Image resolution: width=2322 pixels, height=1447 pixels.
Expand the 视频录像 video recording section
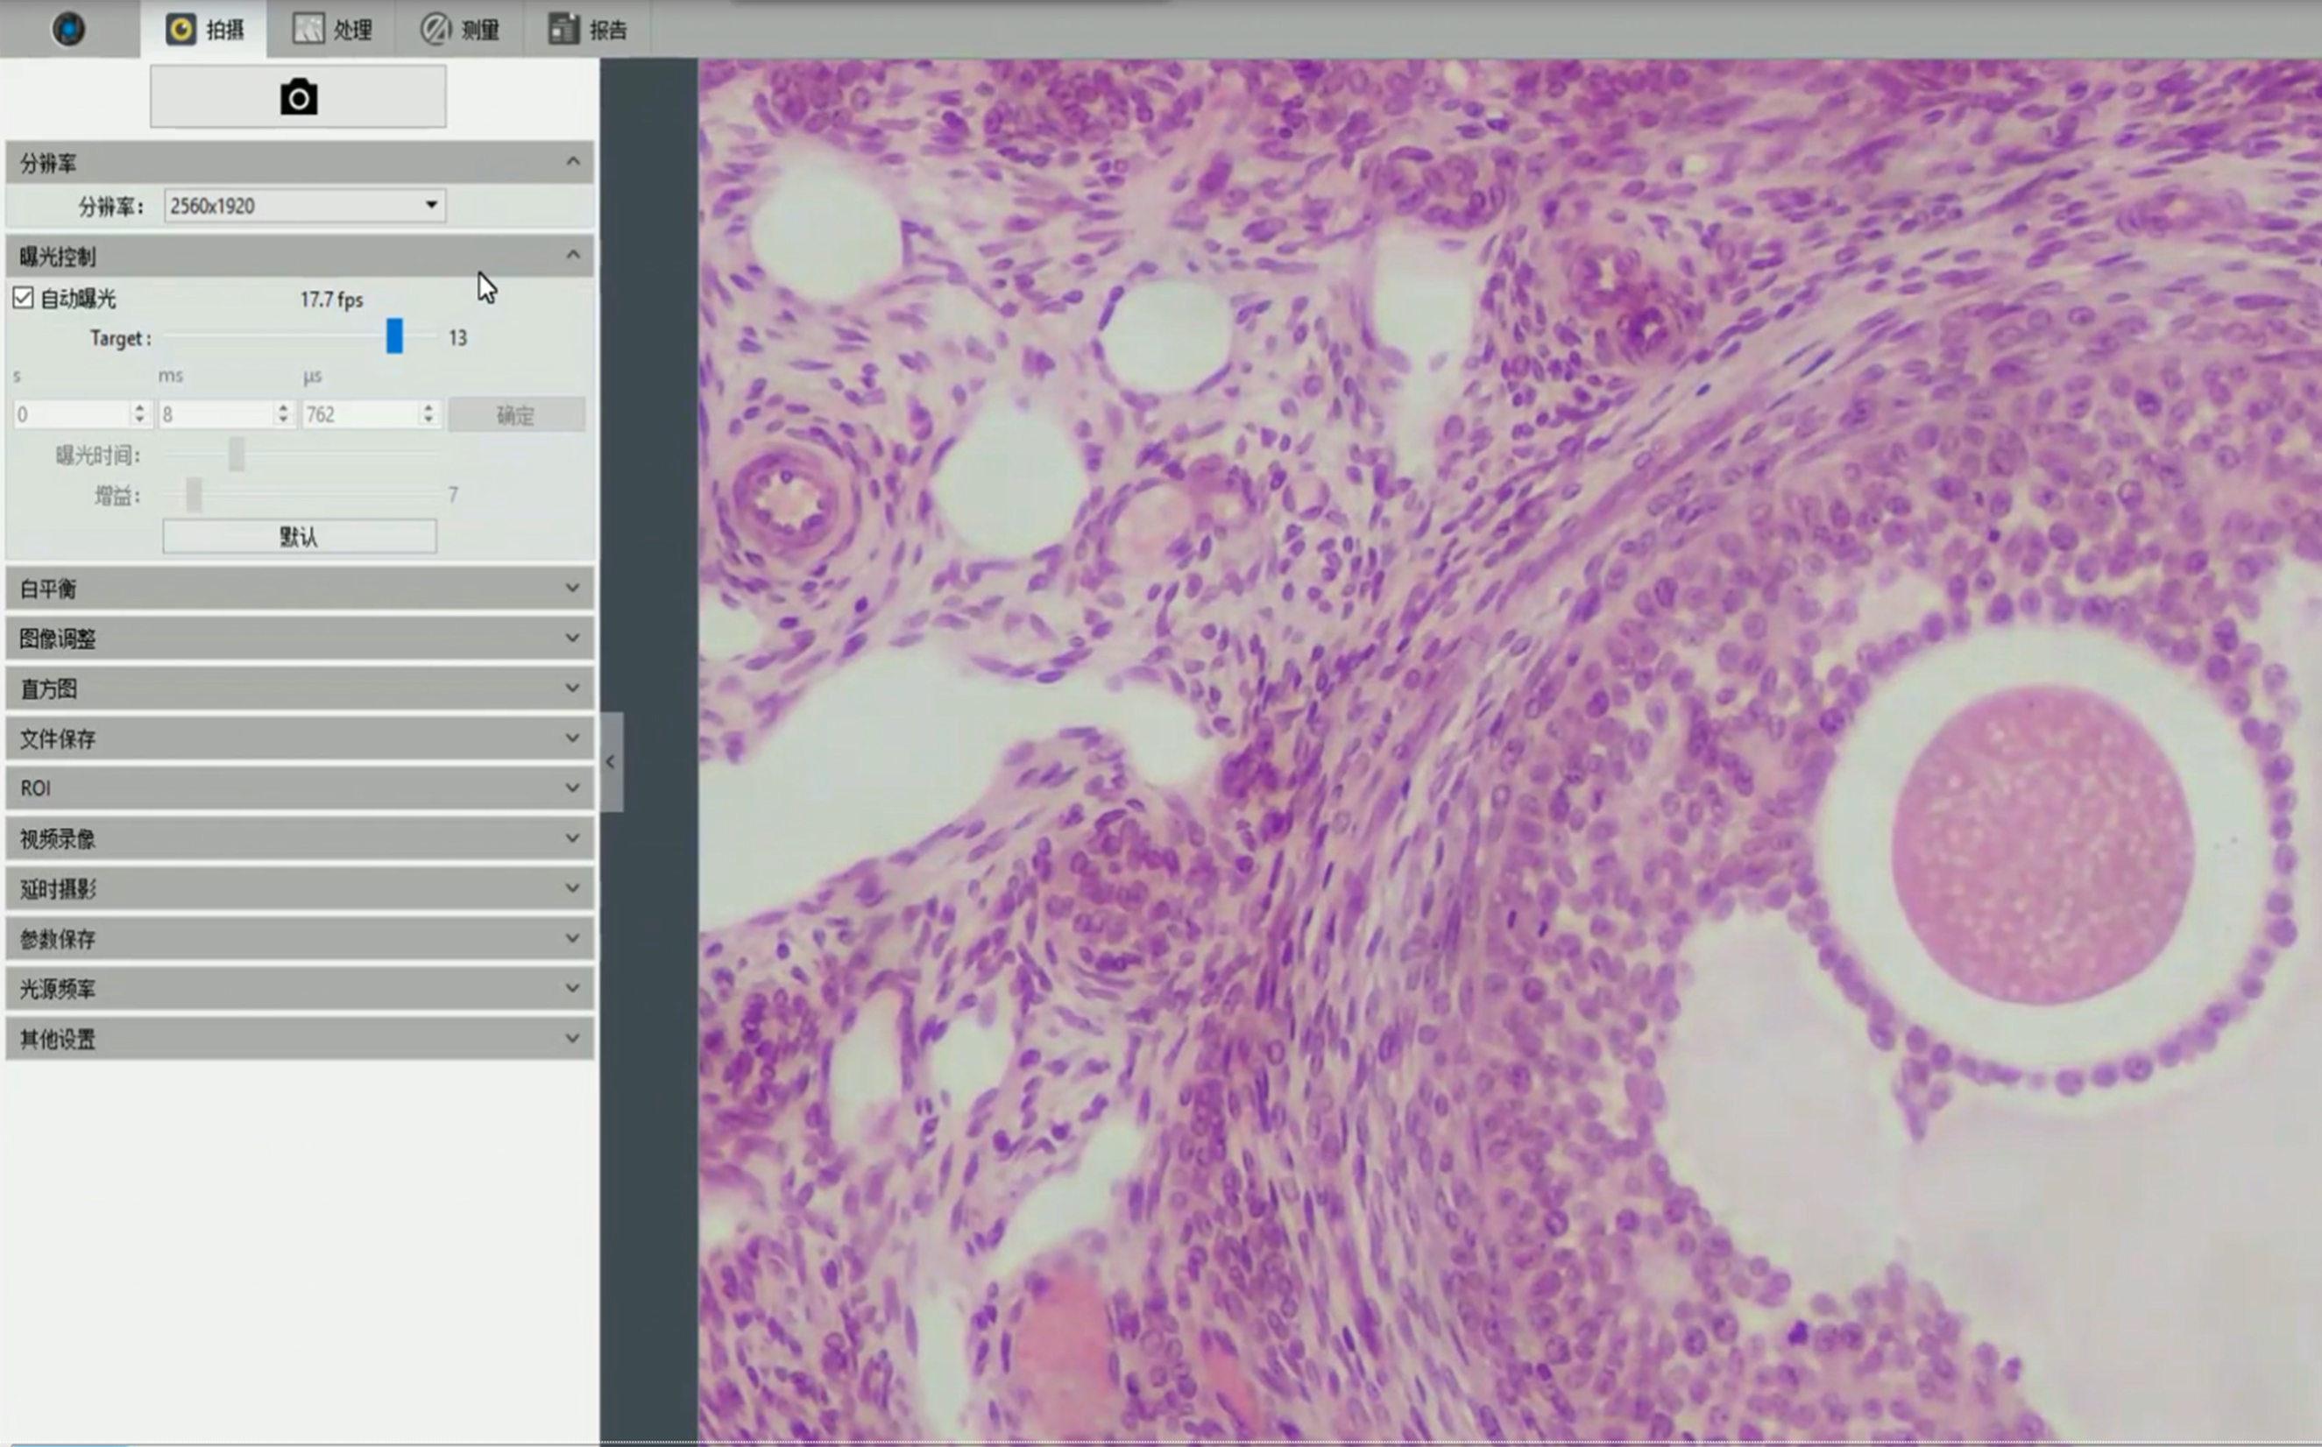(572, 837)
